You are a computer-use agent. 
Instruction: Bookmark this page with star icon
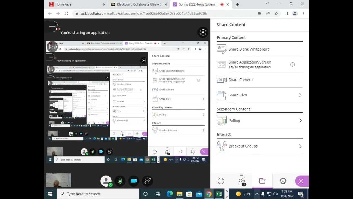coord(276,14)
